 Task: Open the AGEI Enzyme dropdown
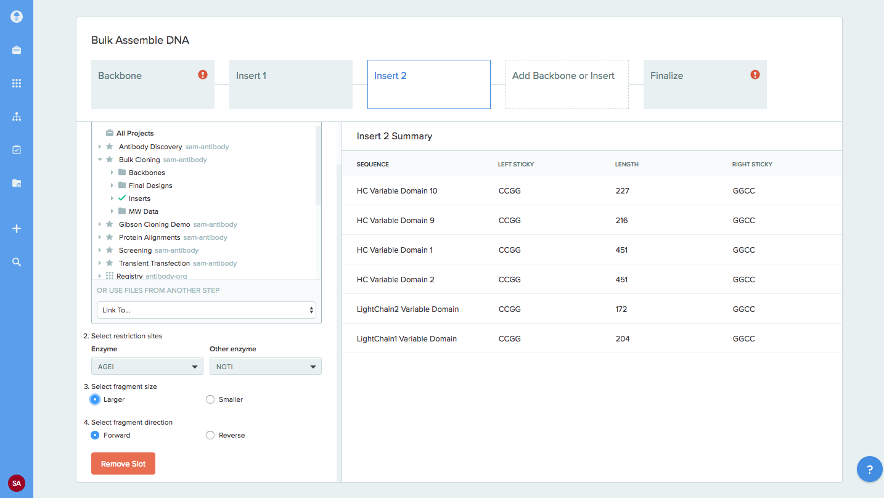point(147,367)
